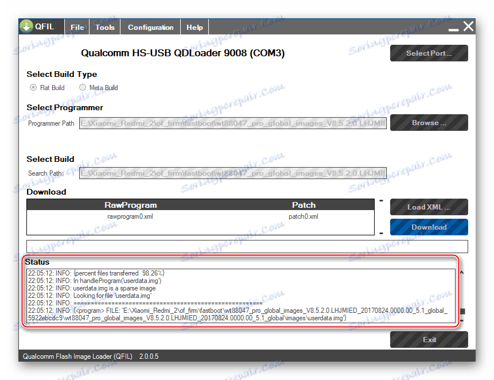Open the Tools menu
The height and width of the screenshot is (380, 494).
click(105, 28)
